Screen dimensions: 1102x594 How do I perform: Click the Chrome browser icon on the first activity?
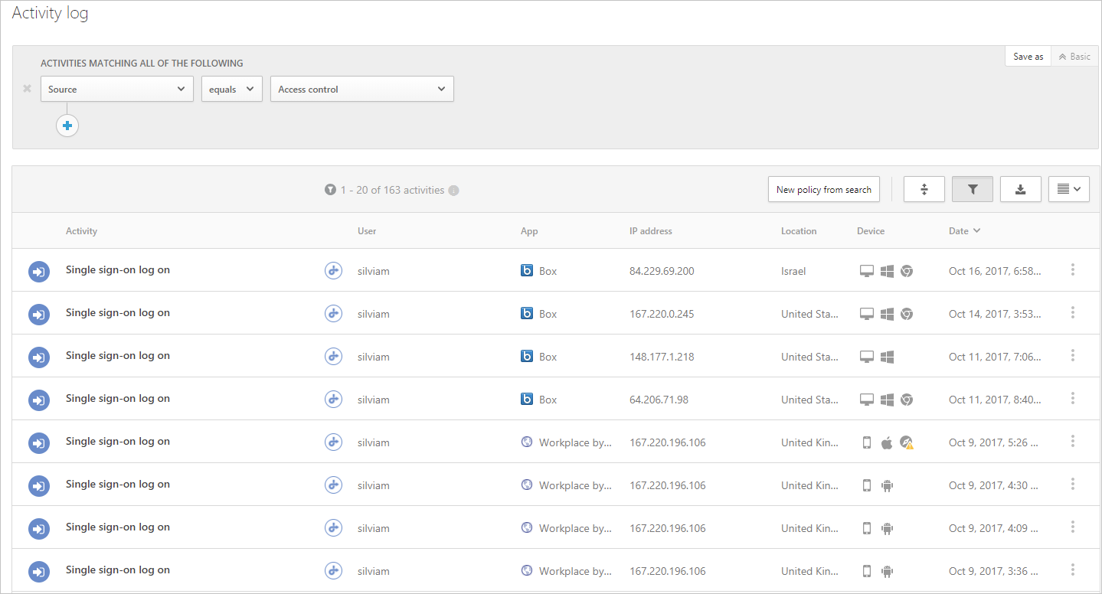906,270
